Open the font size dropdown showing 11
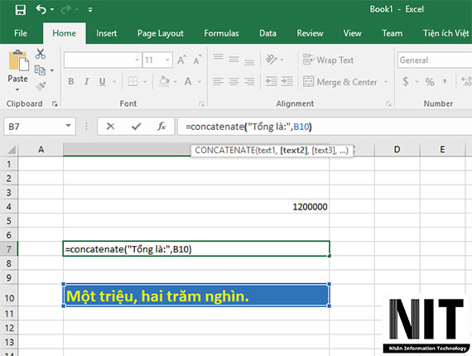 pos(167,60)
